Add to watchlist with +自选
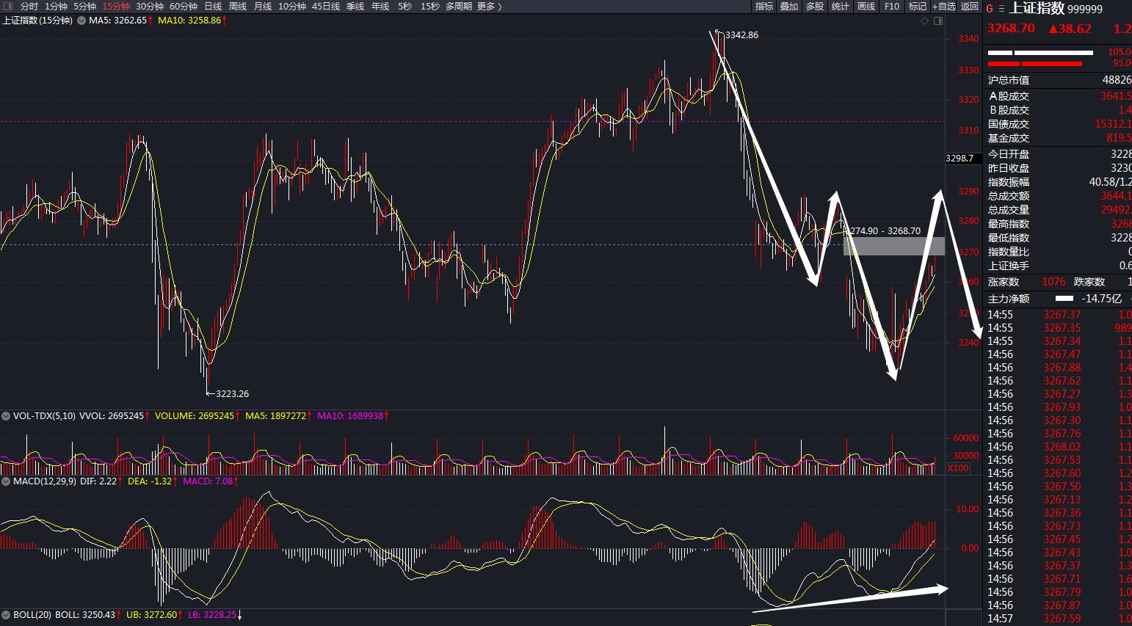The height and width of the screenshot is (626, 1132). coord(944,6)
